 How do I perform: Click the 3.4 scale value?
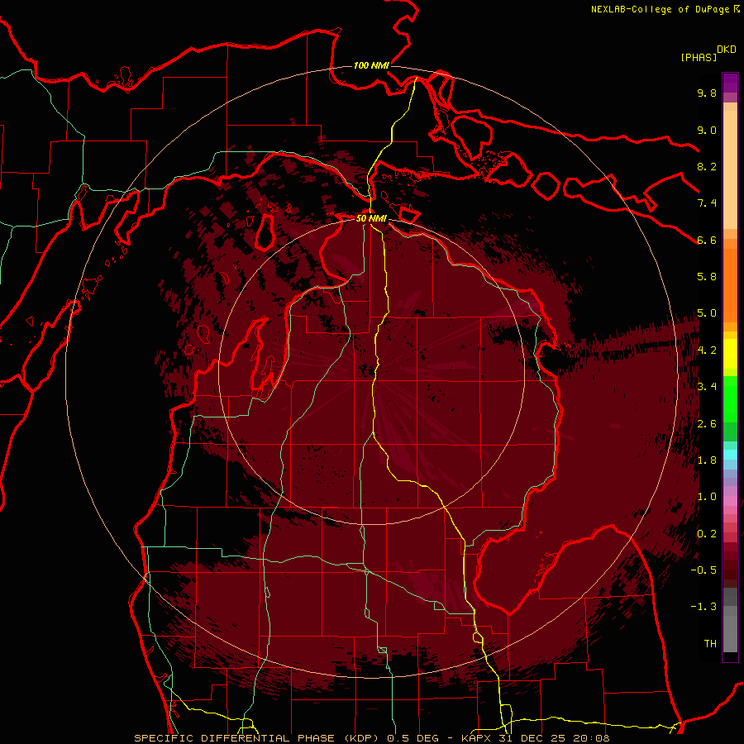707,387
